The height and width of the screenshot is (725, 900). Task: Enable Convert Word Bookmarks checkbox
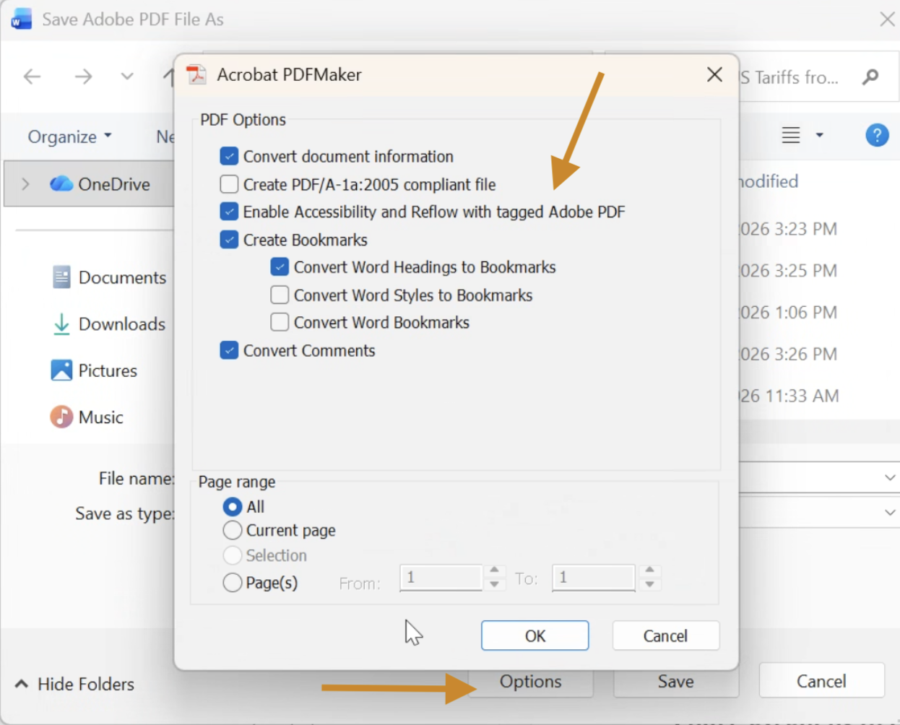[280, 322]
